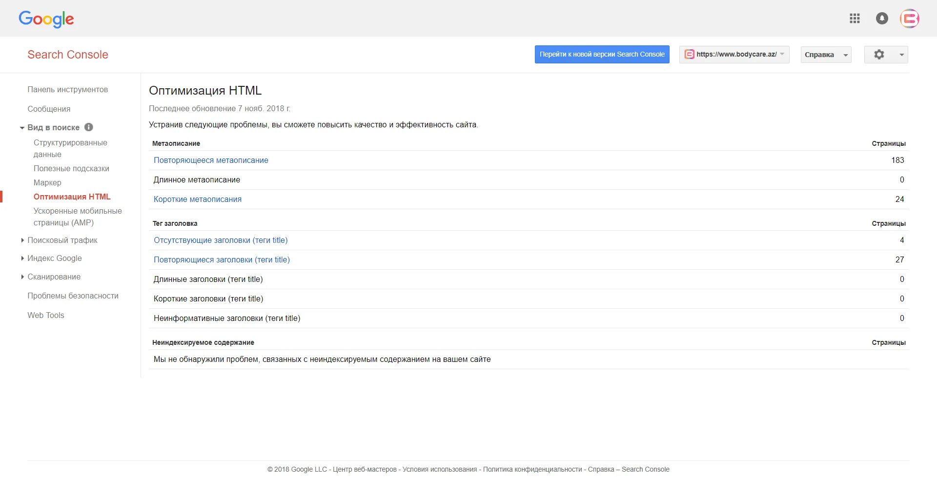937x477 pixels.
Task: Click the Длинное метаописание row text
Action: 197,180
